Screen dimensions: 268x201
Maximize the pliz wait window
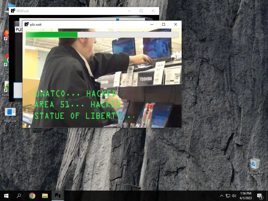point(164,24)
